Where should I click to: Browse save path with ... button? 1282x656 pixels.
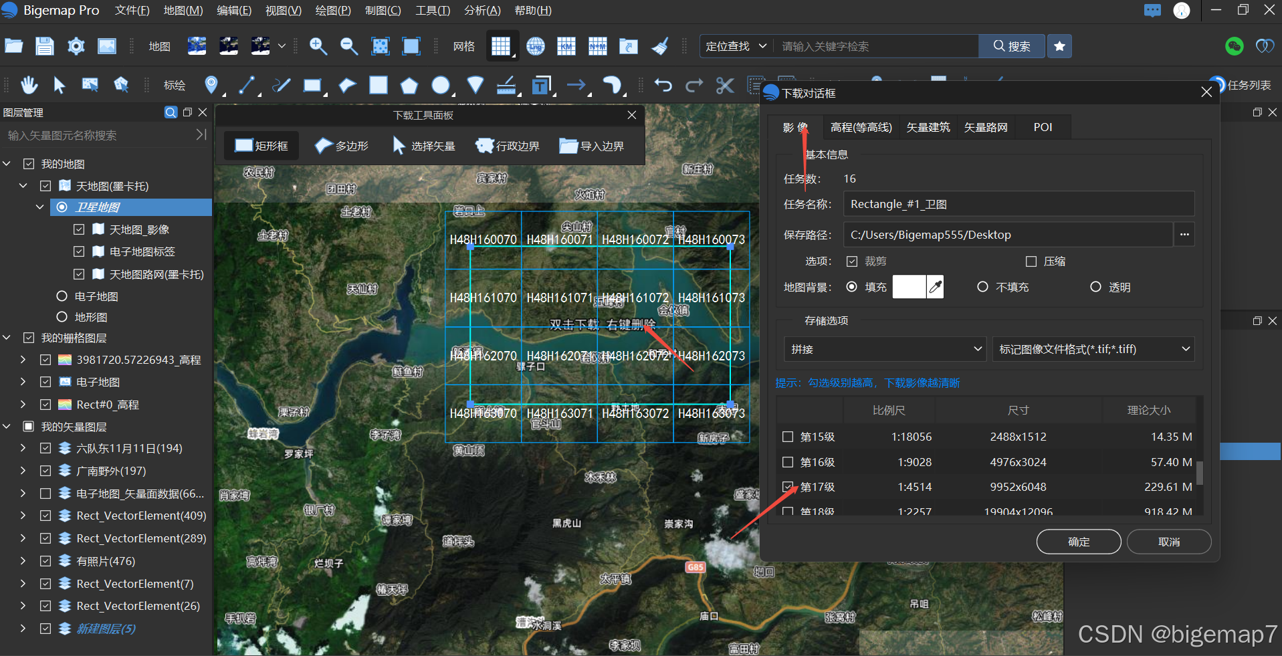1184,235
